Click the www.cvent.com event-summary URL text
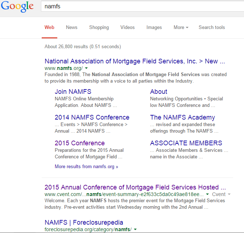244x233 pixels. click(124, 194)
